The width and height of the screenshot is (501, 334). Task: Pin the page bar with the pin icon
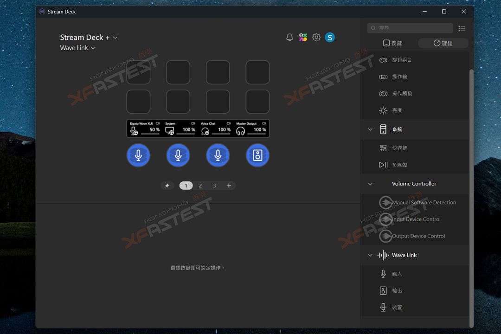click(x=167, y=186)
